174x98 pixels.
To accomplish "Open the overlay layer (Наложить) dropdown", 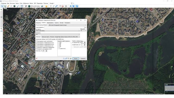I will (x=58, y=34).
